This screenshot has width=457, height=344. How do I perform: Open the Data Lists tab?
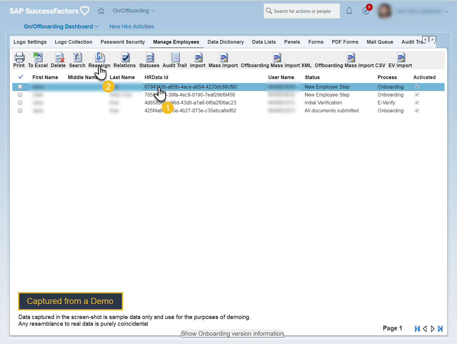pyautogui.click(x=264, y=42)
